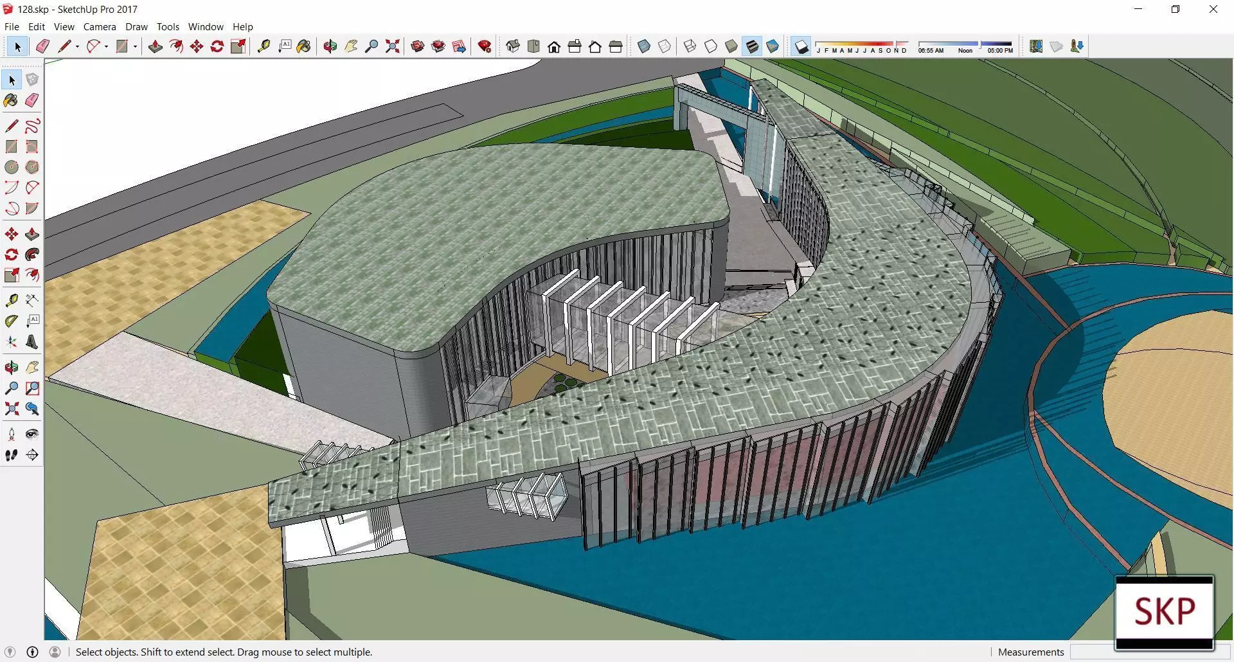Open the Edit menu
Viewport: 1234px width, 662px height.
click(37, 26)
